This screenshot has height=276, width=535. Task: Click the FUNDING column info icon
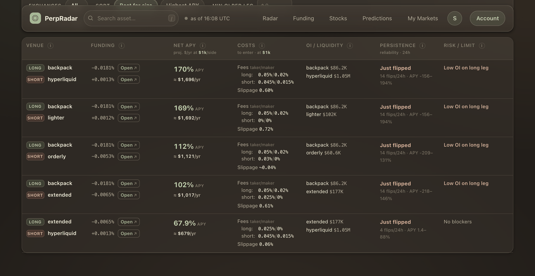point(122,46)
